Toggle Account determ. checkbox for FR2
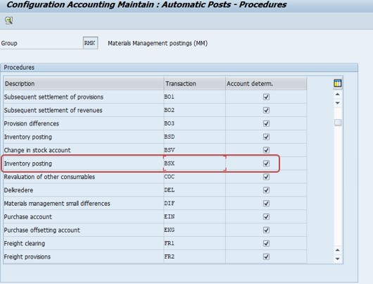The image size is (373, 284). click(x=266, y=257)
